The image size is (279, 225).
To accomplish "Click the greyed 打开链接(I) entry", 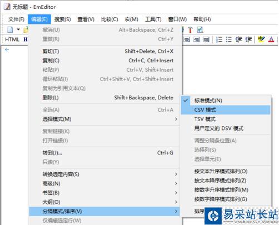I will pos(104,141).
